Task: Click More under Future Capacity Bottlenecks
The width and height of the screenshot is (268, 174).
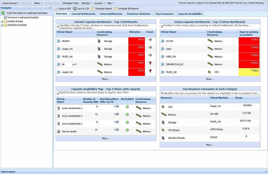Action: click(210, 79)
